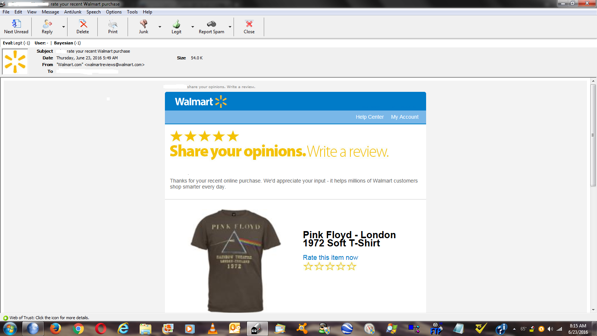Open VLC media player from taskbar
Image resolution: width=597 pixels, height=336 pixels.
pyautogui.click(x=212, y=329)
